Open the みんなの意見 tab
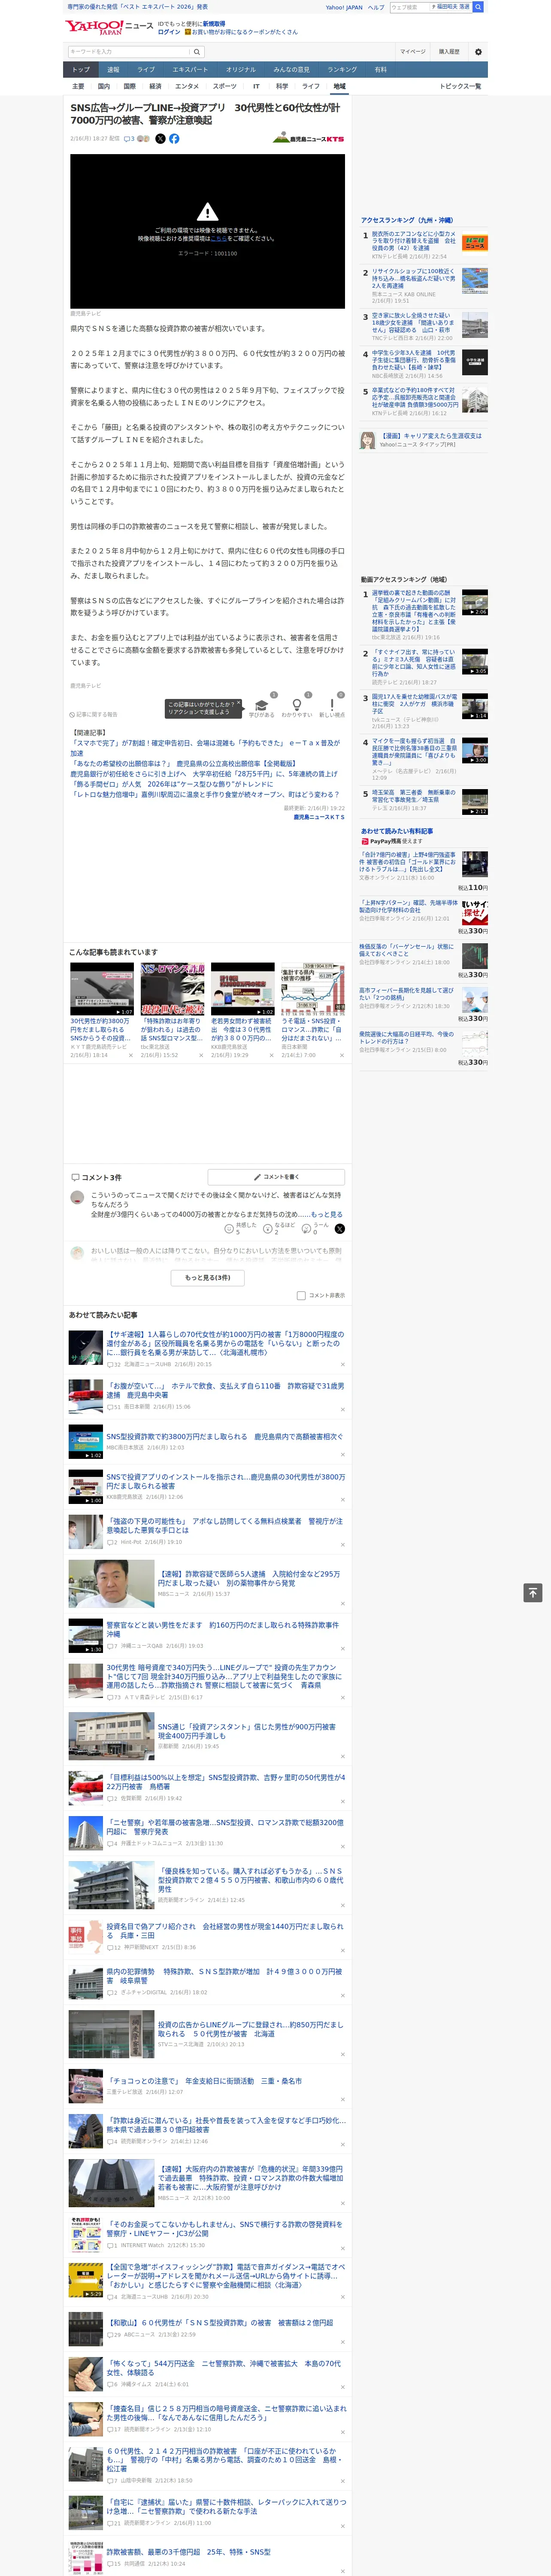Viewport: 551px width, 2576px height. pos(291,69)
